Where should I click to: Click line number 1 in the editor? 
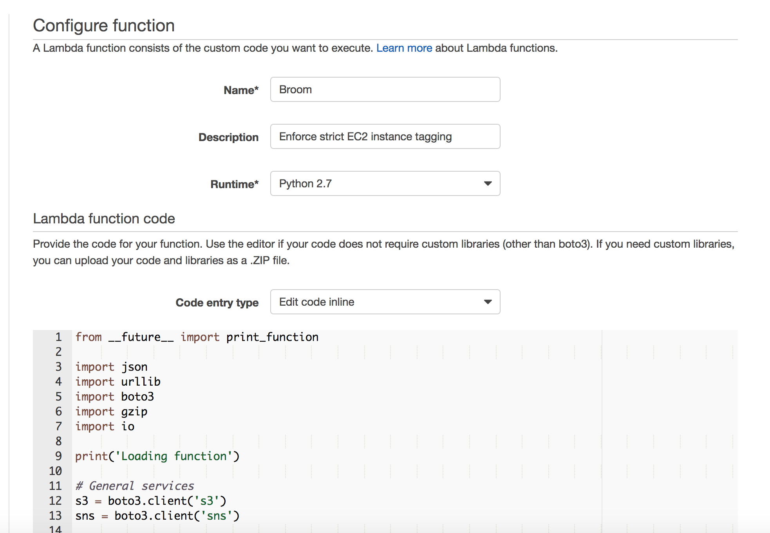(x=58, y=337)
